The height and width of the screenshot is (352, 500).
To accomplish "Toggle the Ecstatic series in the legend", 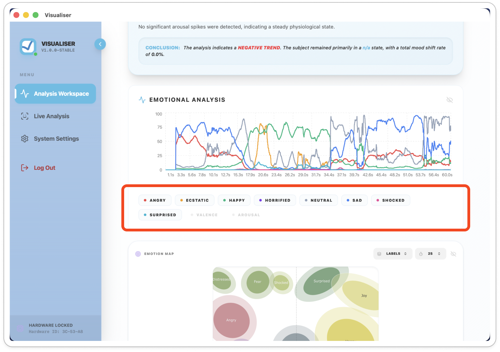I will click(x=195, y=200).
